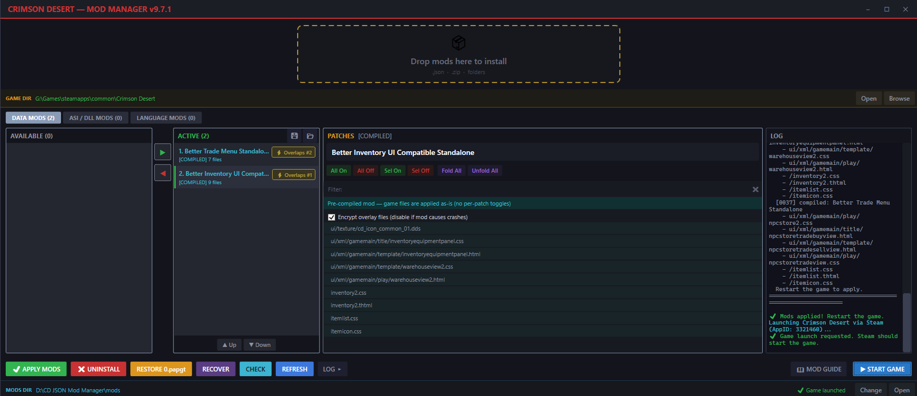This screenshot has height=396, width=917.
Task: Click RECOVER button
Action: [x=216, y=369]
